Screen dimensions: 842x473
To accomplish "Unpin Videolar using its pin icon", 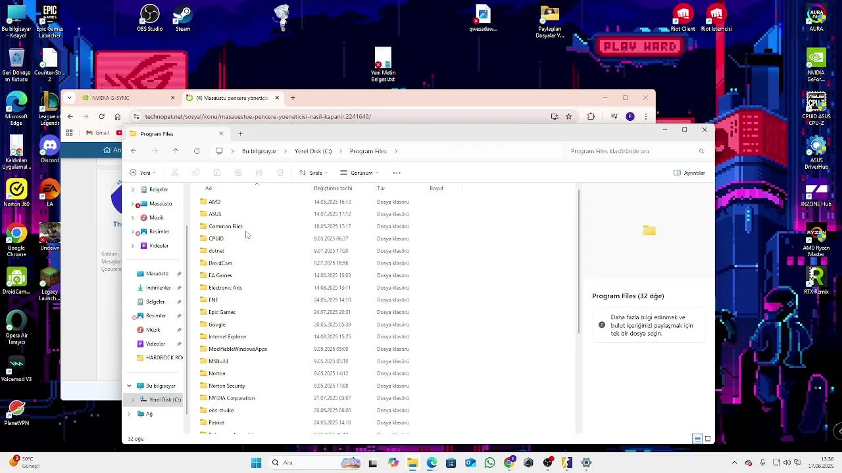I will 179,344.
